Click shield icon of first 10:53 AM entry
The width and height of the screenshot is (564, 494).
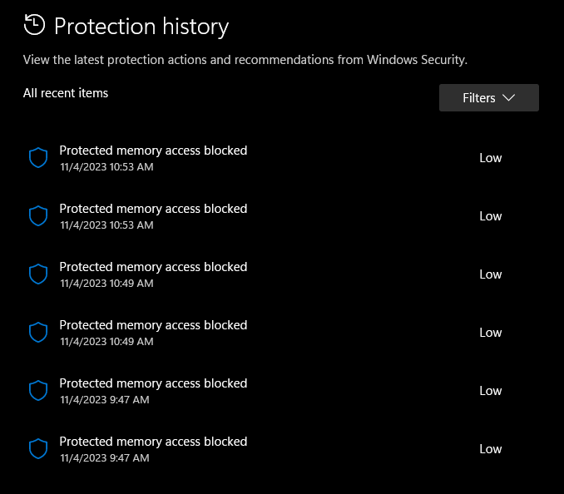pos(38,158)
